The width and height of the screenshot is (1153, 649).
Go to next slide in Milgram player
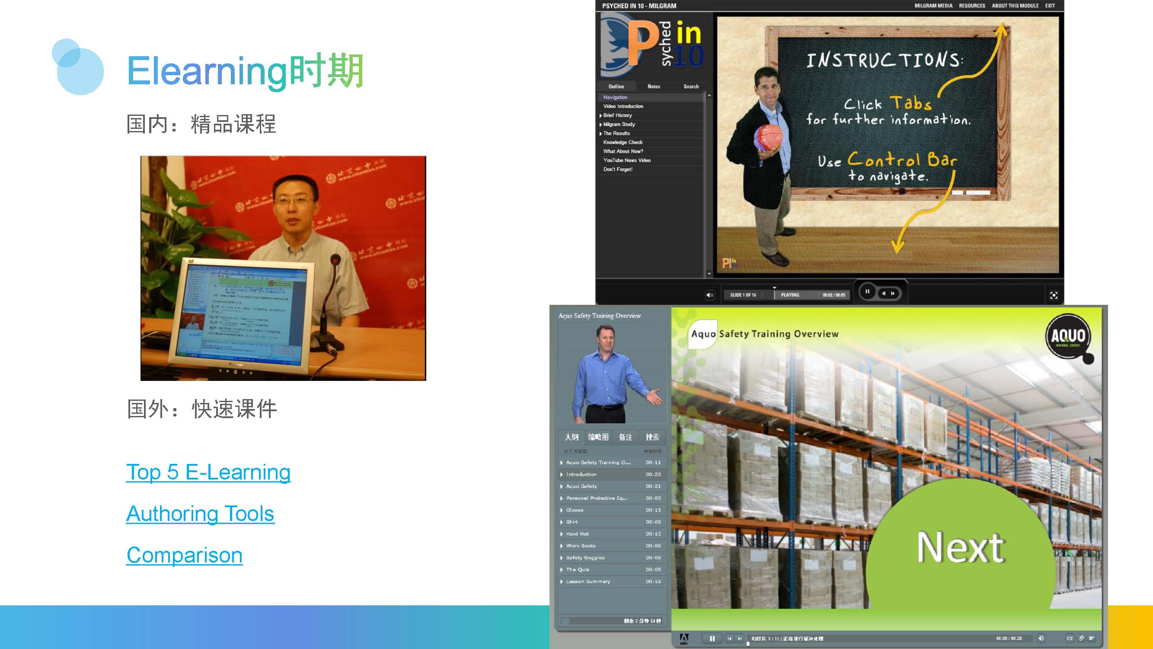[x=893, y=294]
